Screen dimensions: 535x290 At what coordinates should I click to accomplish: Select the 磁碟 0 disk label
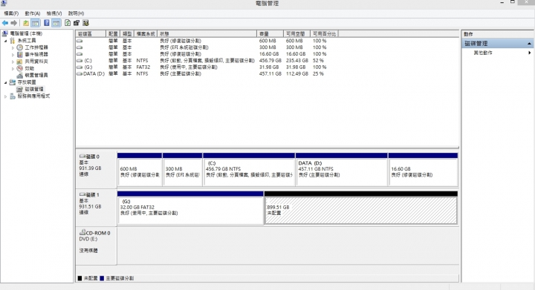tap(96, 169)
